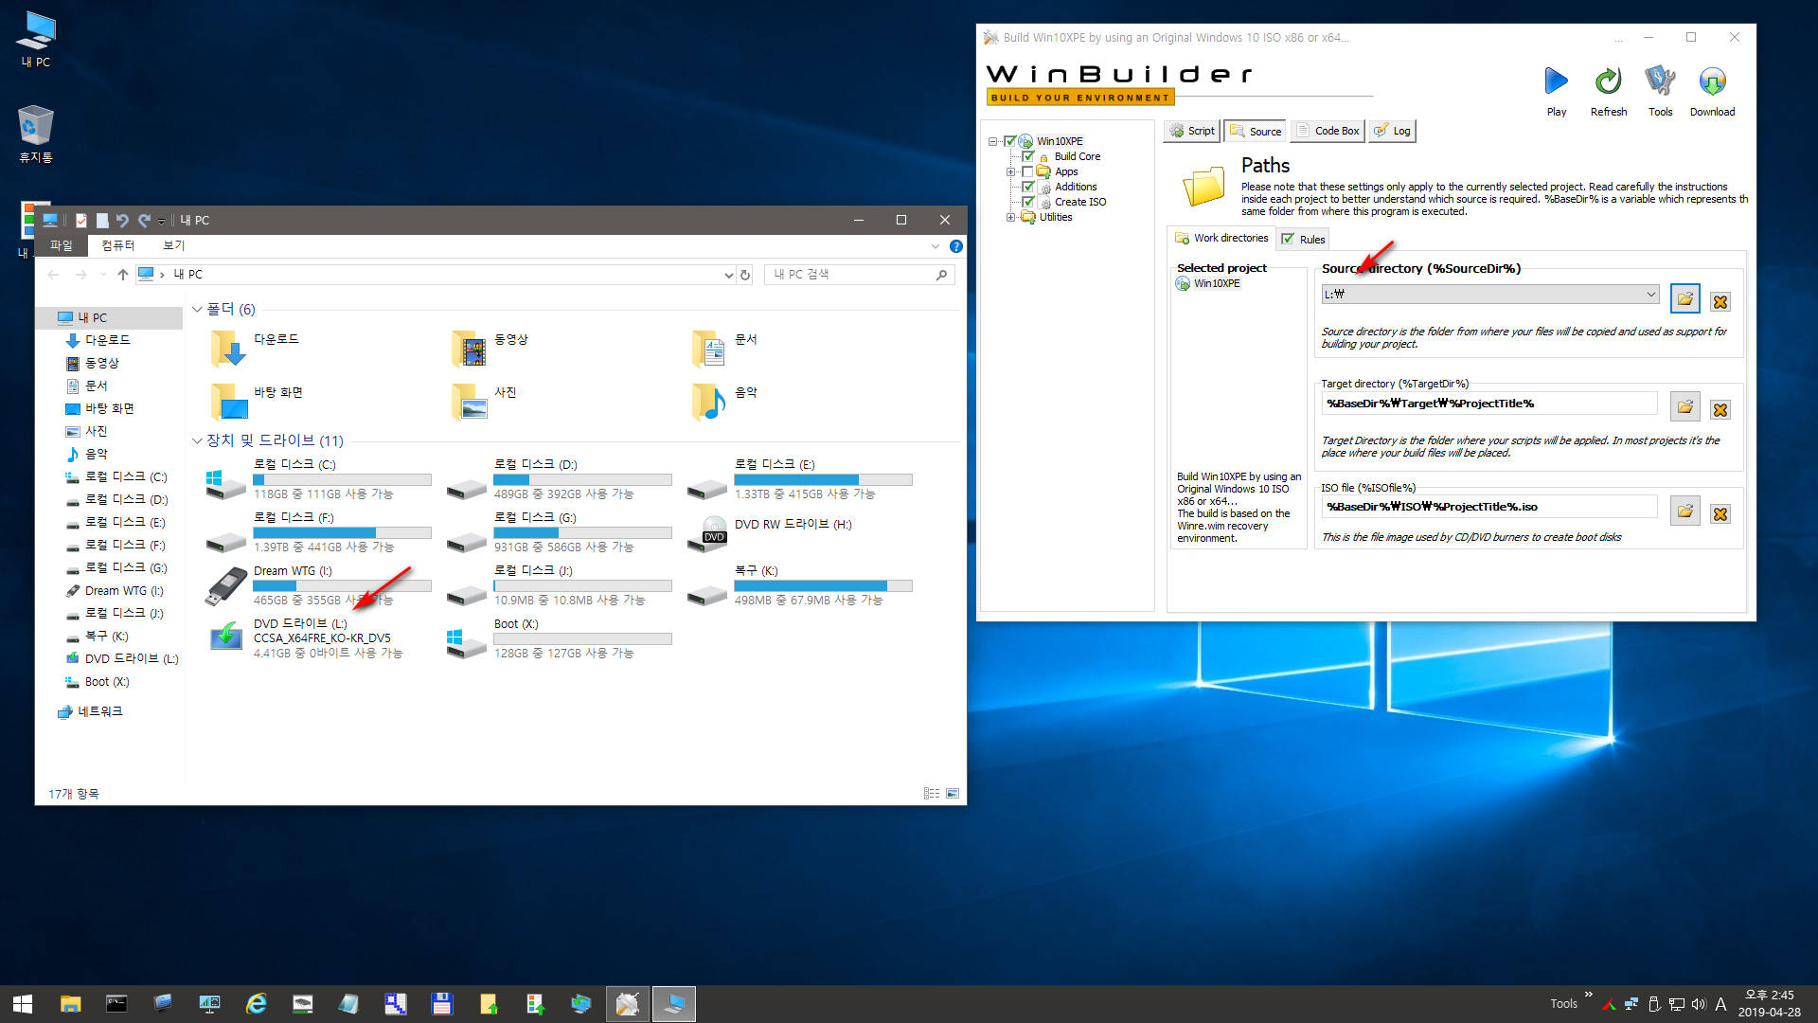Browse for ISO file location
This screenshot has width=1818, height=1023.
[1685, 511]
